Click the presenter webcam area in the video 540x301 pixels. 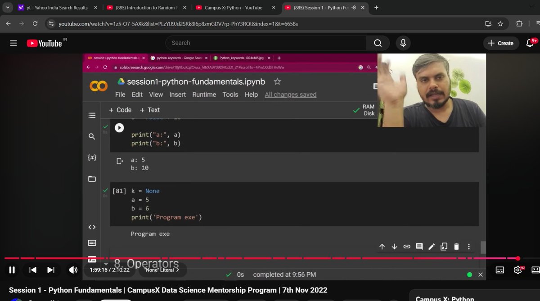coord(432,90)
